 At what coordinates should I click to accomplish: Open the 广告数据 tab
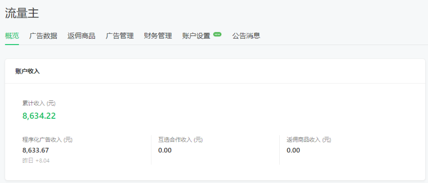43,36
